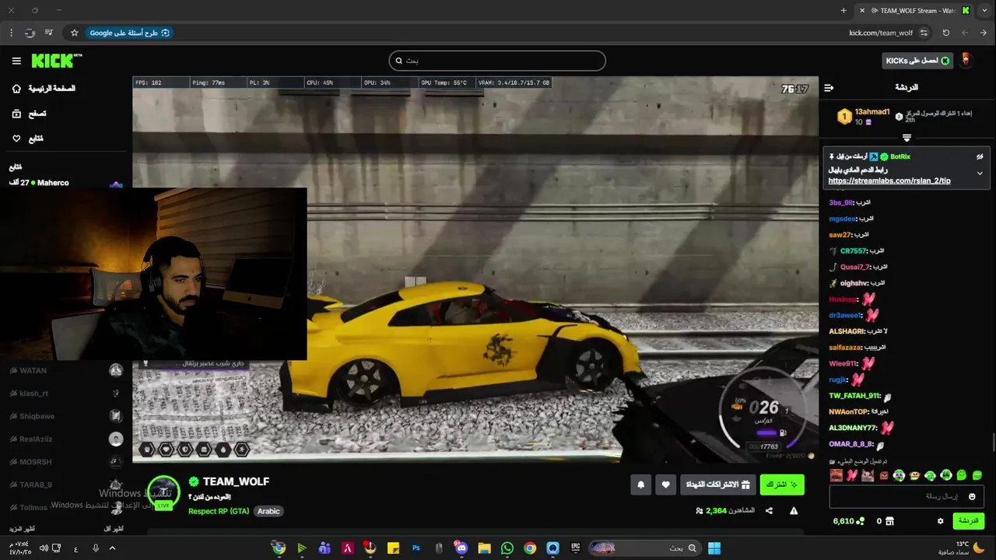Click the video player stream
The width and height of the screenshot is (996, 560).
(475, 268)
